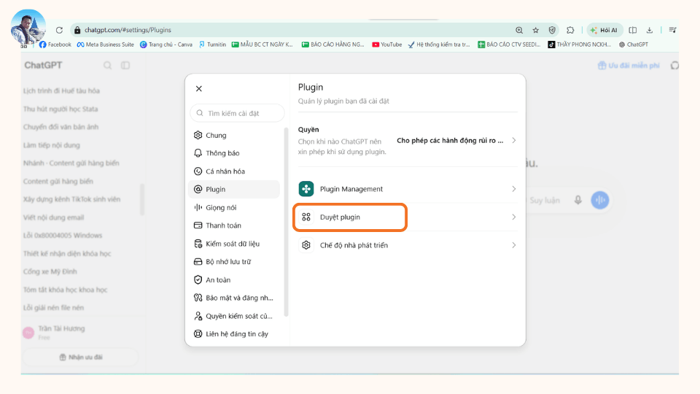Select the Cá nhân hóa tab
This screenshot has height=394, width=700.
pos(234,171)
